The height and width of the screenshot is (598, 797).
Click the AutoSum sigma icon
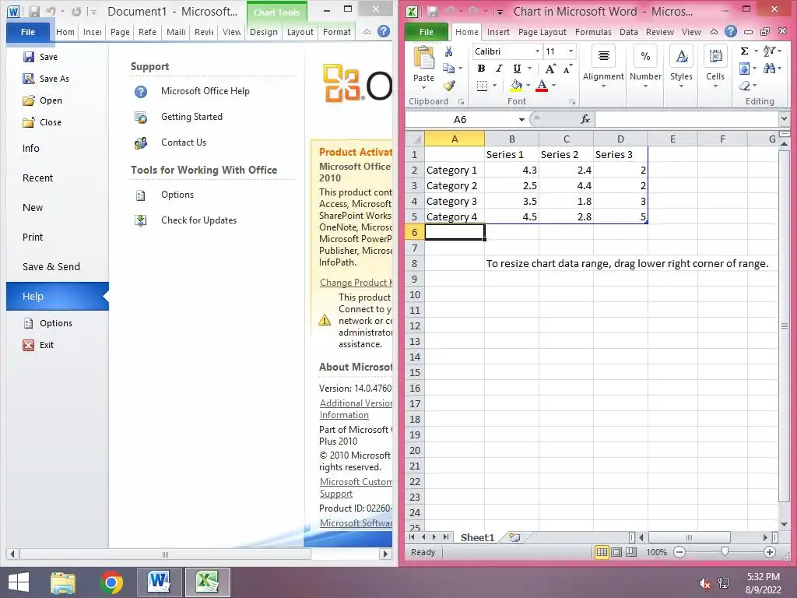click(x=744, y=51)
